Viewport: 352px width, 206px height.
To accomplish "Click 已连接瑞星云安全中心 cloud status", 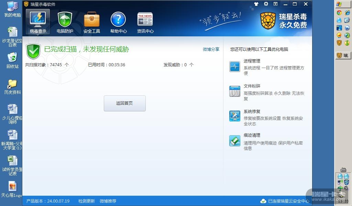I will (285, 201).
